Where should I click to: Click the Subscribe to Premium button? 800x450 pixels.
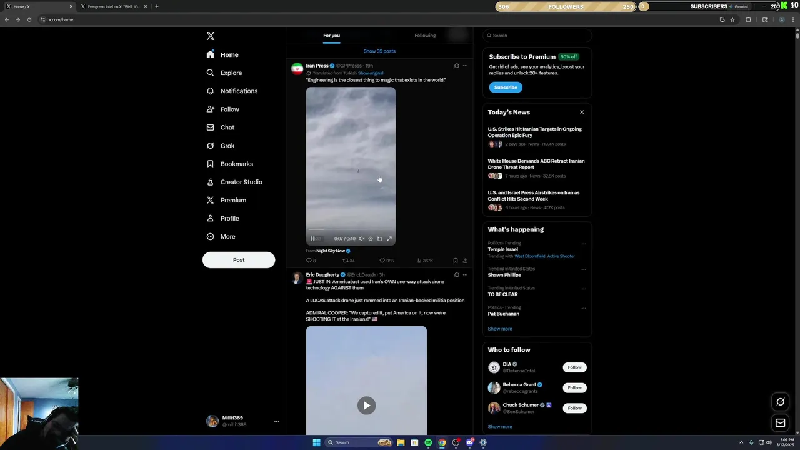(506, 87)
